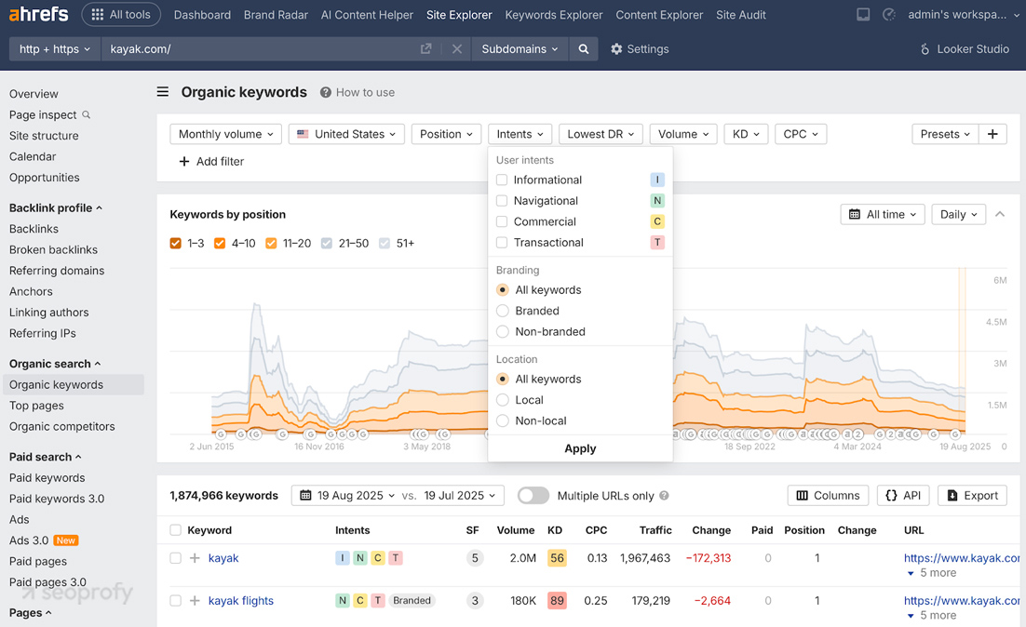The width and height of the screenshot is (1026, 627).
Task: Open URL in new tab icon
Action: 426,49
